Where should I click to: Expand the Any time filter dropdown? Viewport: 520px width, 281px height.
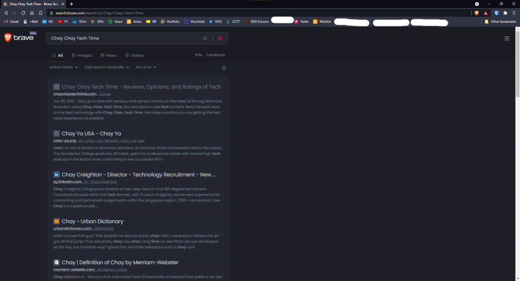[146, 67]
